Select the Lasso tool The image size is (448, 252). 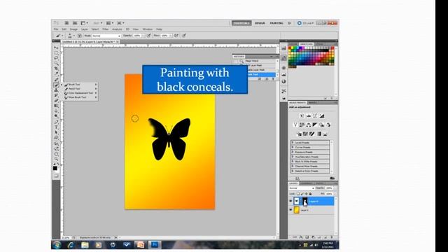coord(56,58)
